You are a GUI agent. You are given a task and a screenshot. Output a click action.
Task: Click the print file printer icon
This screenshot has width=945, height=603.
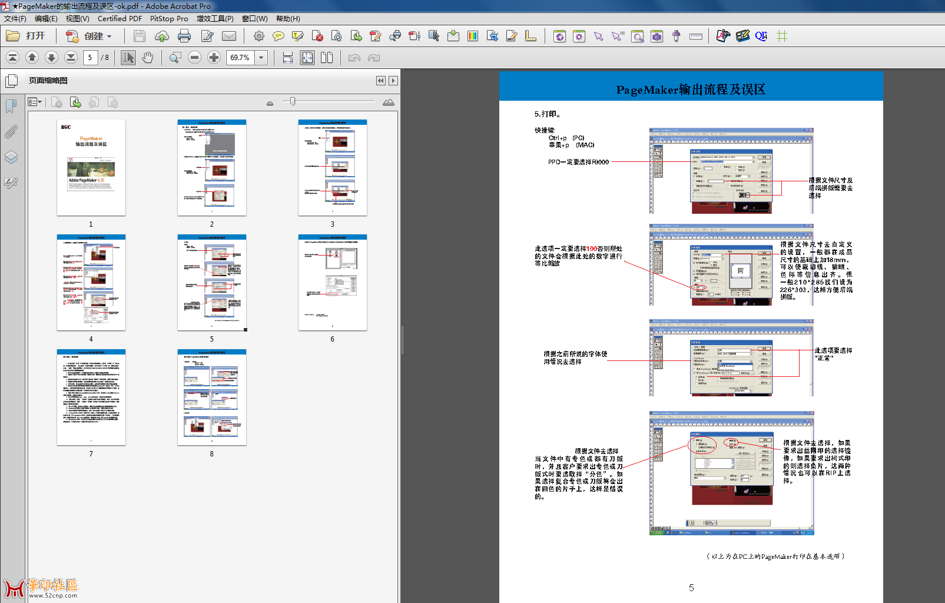184,36
